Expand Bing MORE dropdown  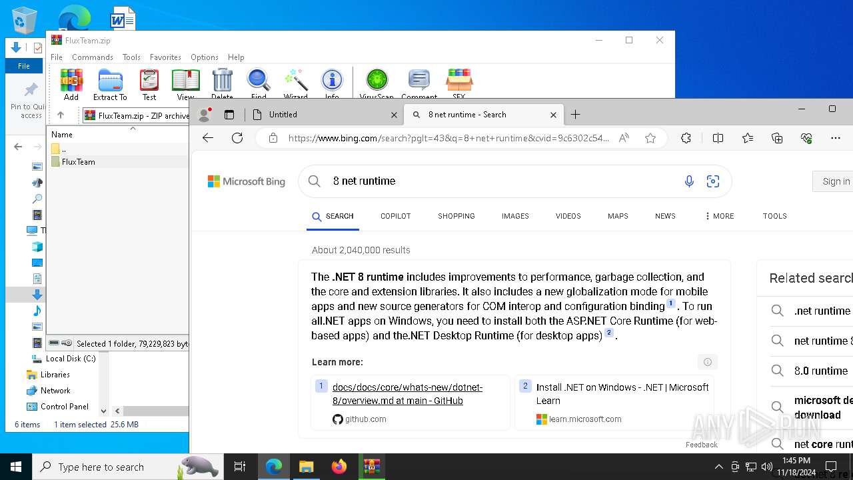click(x=719, y=216)
